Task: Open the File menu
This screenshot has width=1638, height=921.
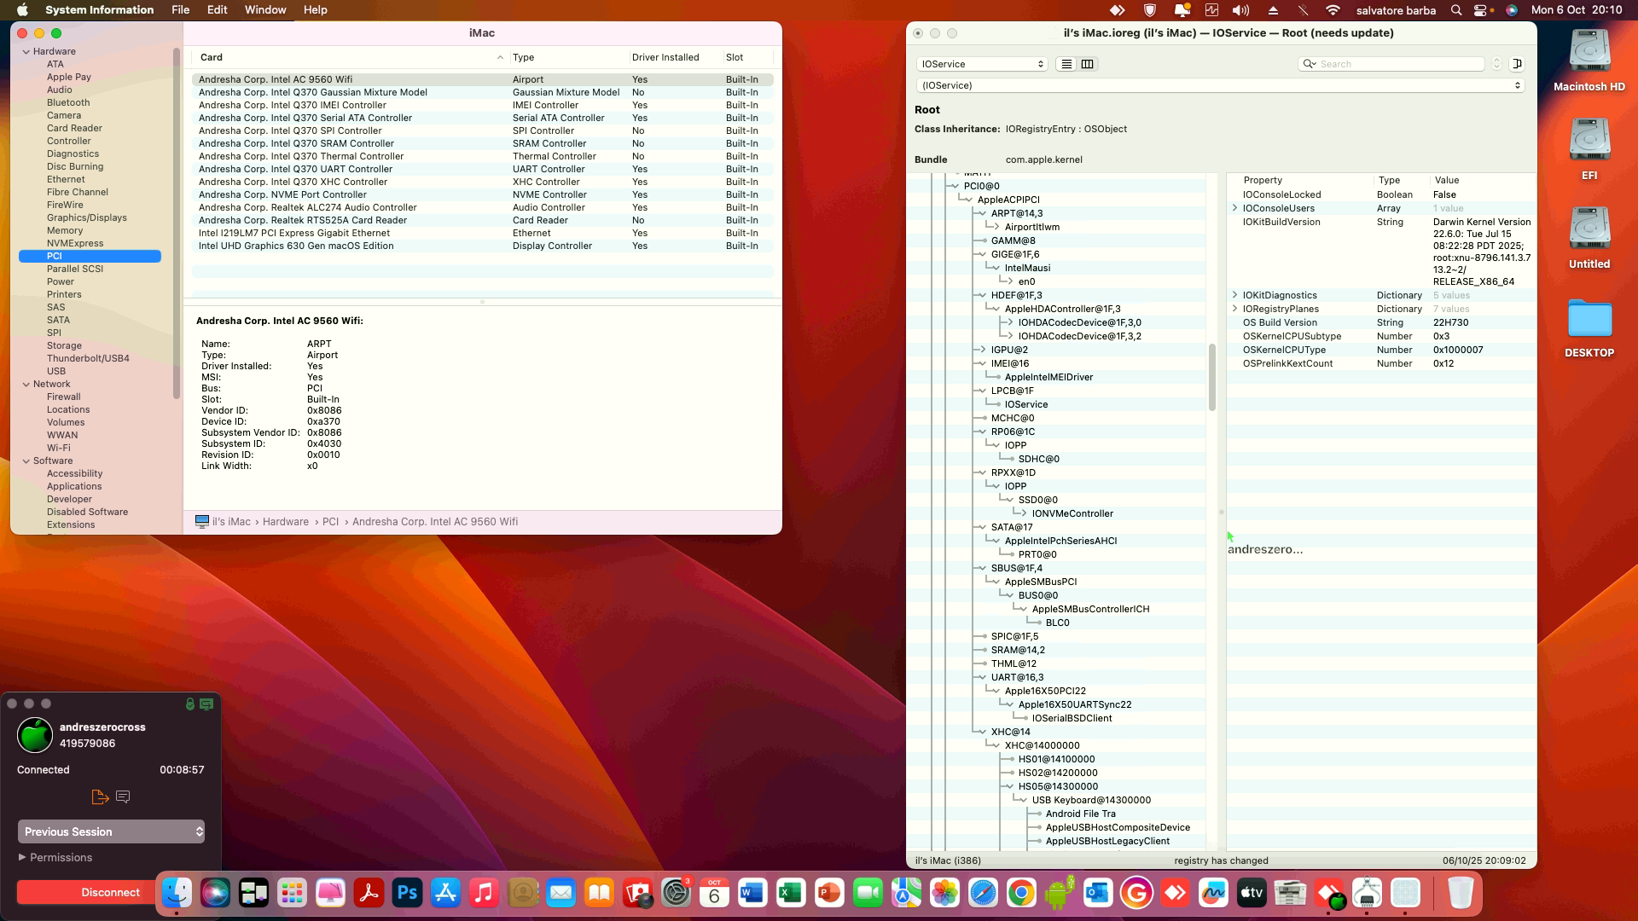Action: (180, 10)
